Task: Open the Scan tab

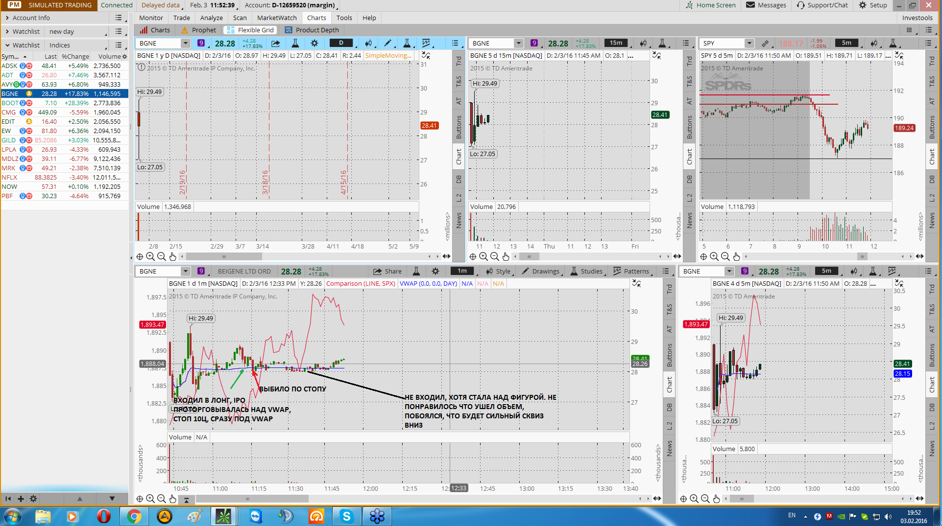Action: point(240,18)
